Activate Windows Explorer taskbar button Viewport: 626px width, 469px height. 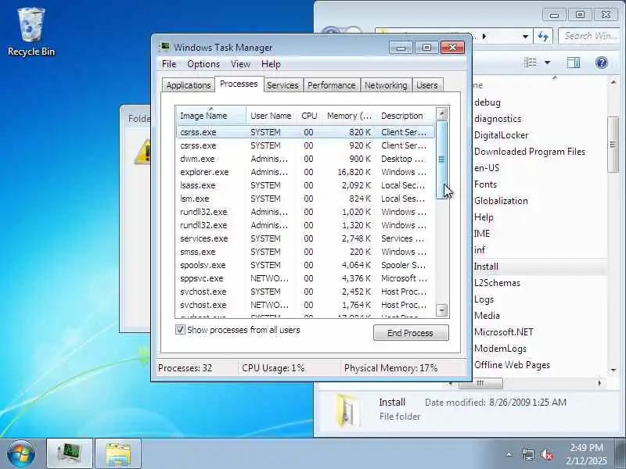click(x=118, y=454)
